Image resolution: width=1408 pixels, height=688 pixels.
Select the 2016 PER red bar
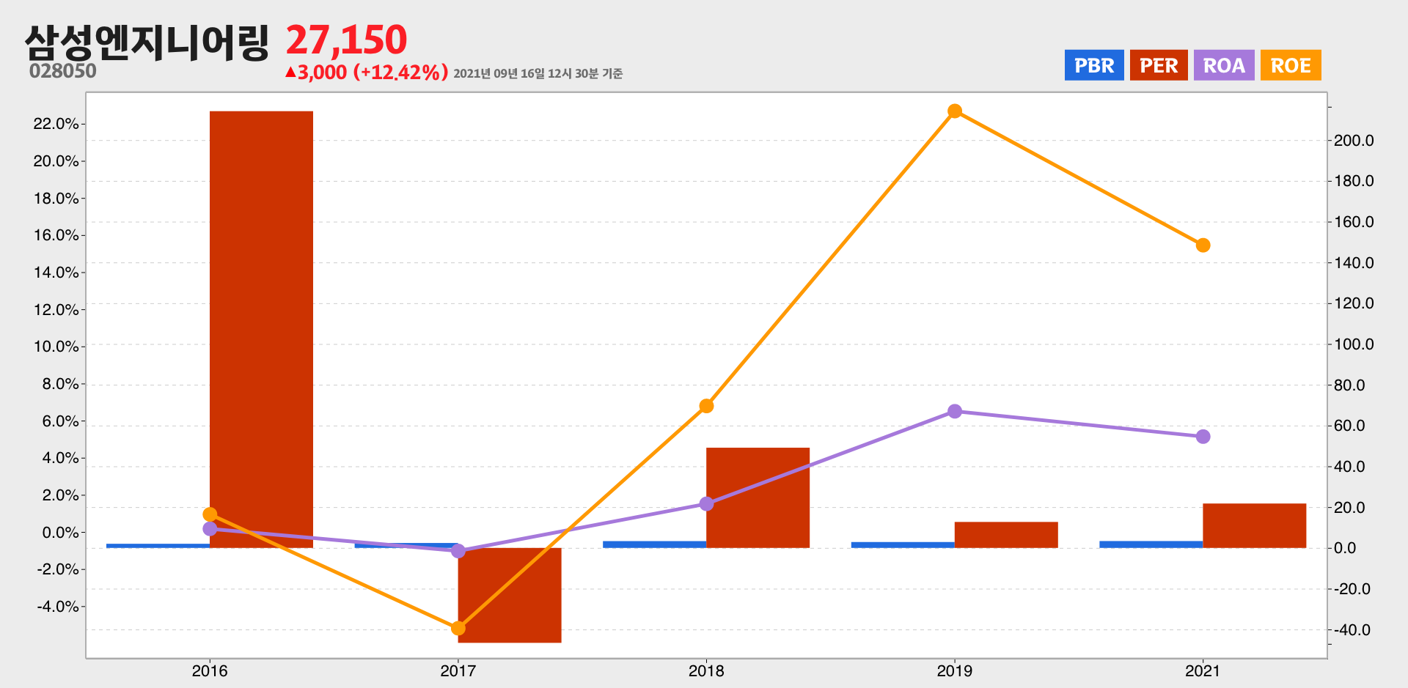point(261,330)
